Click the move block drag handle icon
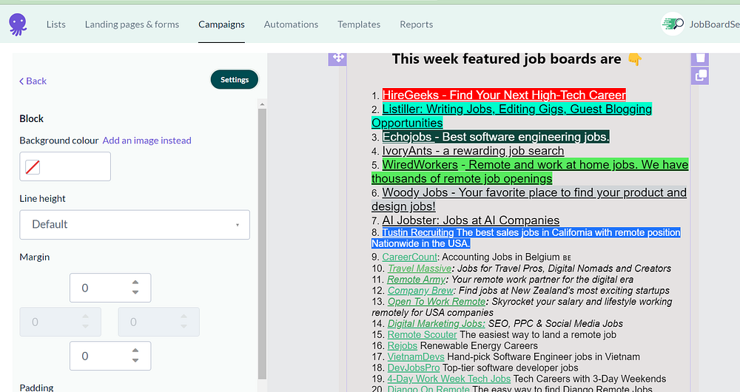Screen dimensions: 740x392 pyautogui.click(x=337, y=58)
